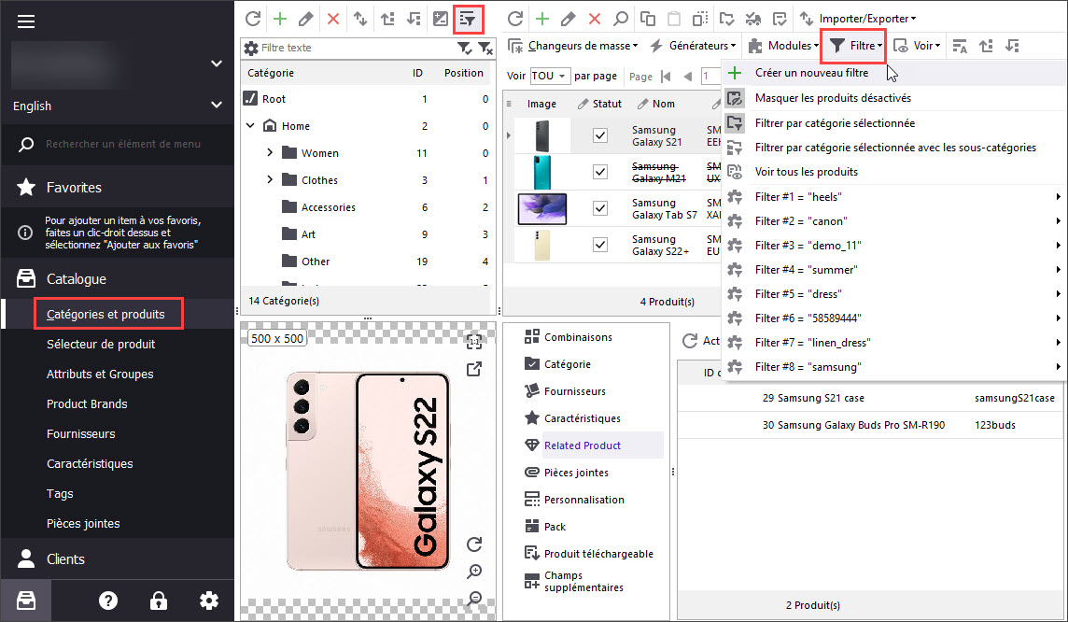This screenshot has width=1068, height=622.
Task: Add a new product with the green plus
Action: click(542, 19)
